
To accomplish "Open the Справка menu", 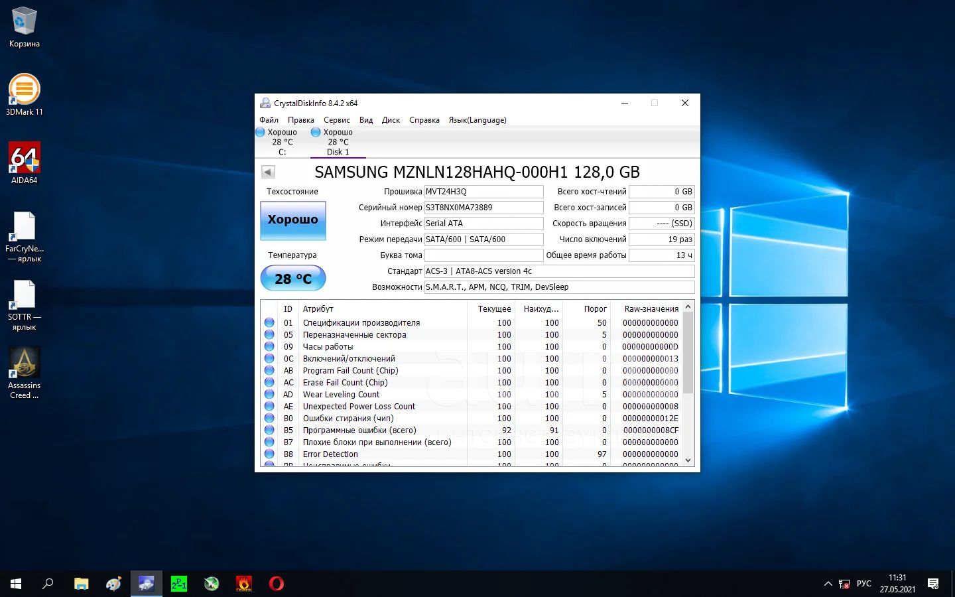I will (x=424, y=120).
